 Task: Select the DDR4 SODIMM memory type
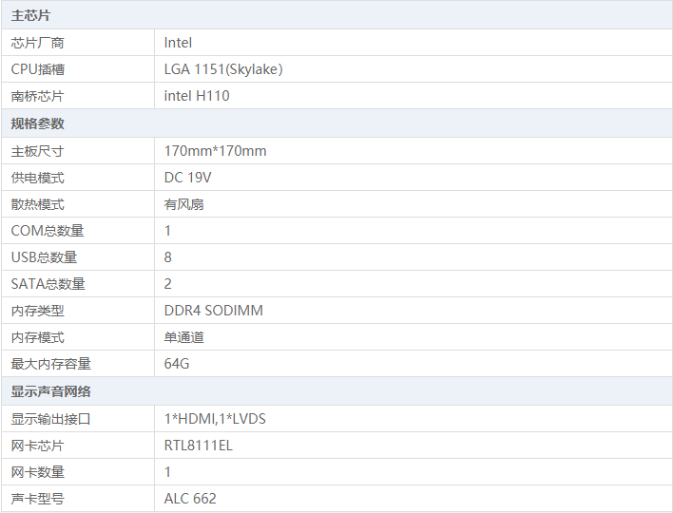click(x=214, y=311)
